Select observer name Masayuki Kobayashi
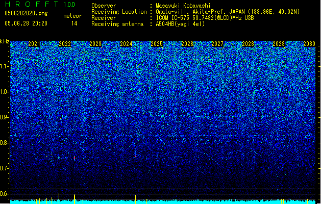The width and height of the screenshot is (321, 204). click(x=183, y=6)
